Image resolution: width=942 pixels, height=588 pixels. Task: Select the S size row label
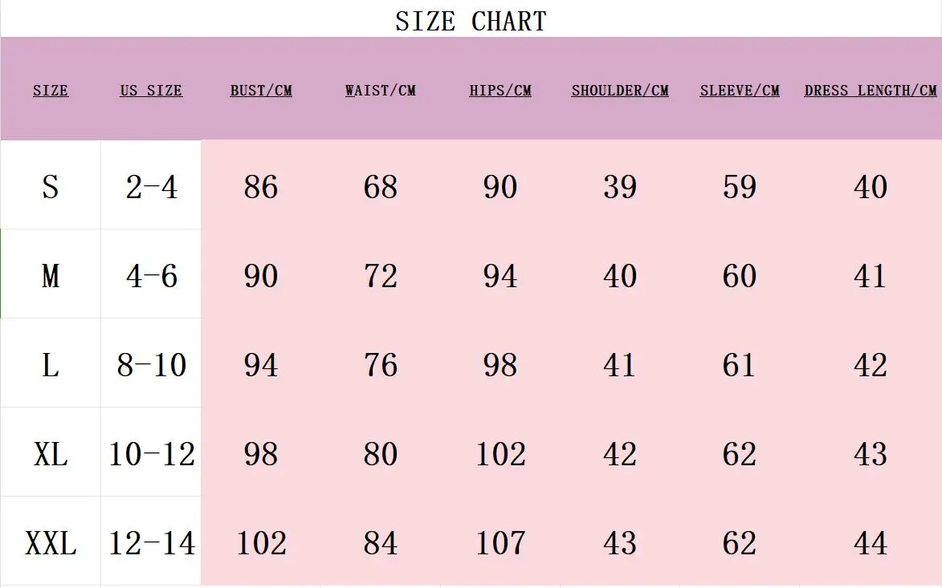51,187
